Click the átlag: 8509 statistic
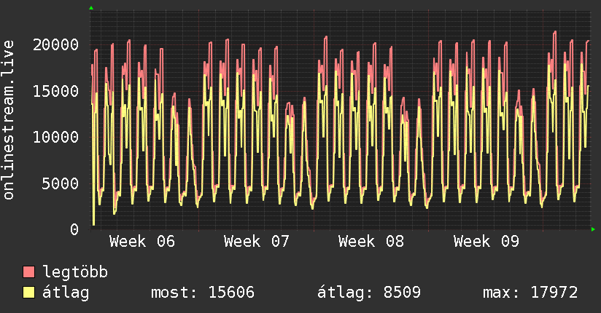This screenshot has width=601, height=313. pos(368,293)
